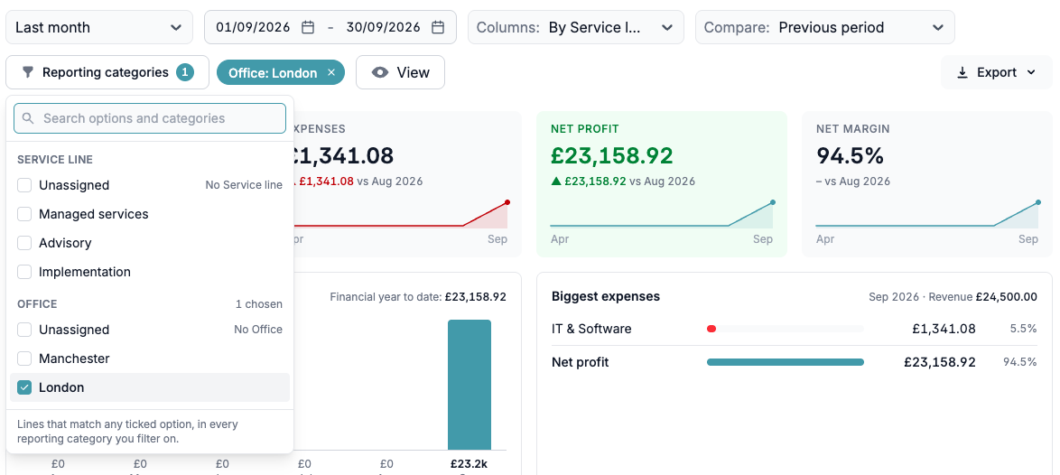Click the Net profit row label

point(580,362)
